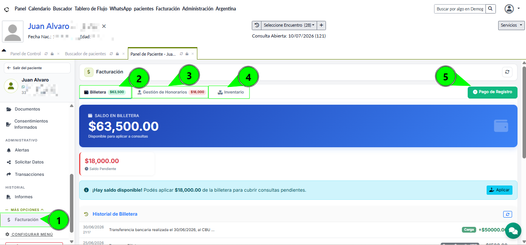Collapse the header with the black up-arrow above the tabs
This screenshot has width=526, height=245.
click(4, 51)
